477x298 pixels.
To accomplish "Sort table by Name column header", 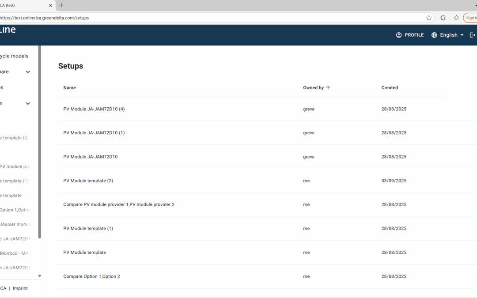I will pyautogui.click(x=69, y=88).
